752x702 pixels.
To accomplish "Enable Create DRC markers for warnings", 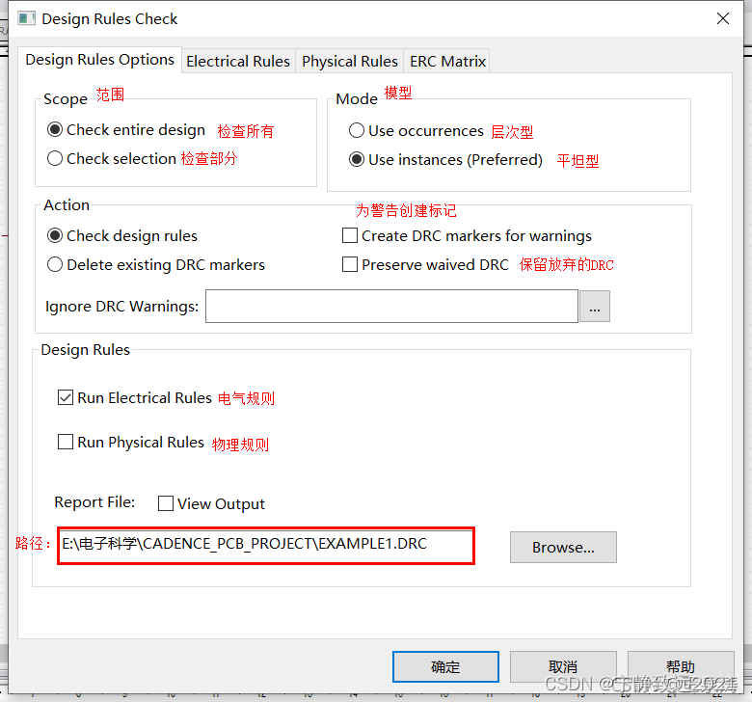I will [x=350, y=235].
